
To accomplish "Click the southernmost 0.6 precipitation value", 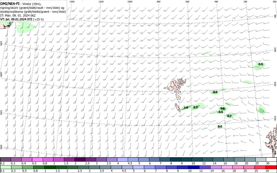I will point(220,126).
